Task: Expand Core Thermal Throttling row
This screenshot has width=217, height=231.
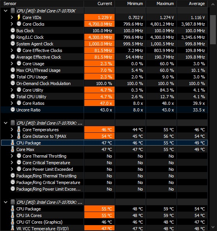Action: (x=12, y=156)
